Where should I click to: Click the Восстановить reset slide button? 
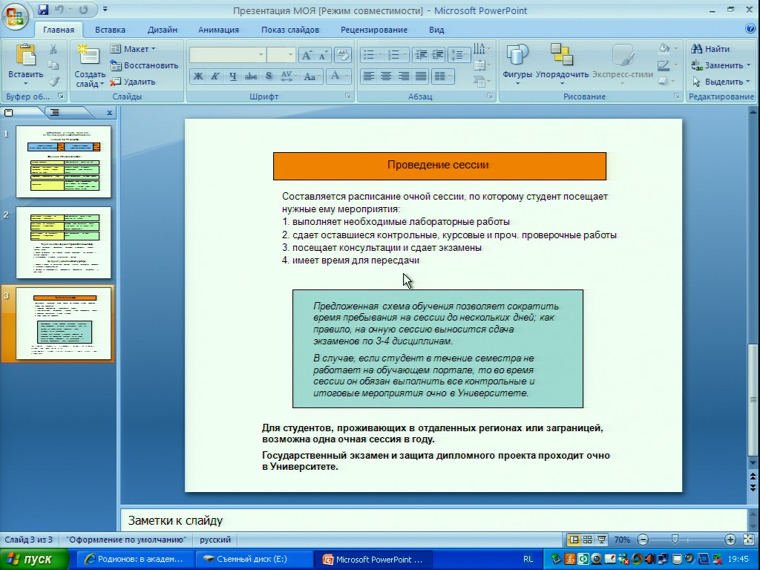(144, 65)
